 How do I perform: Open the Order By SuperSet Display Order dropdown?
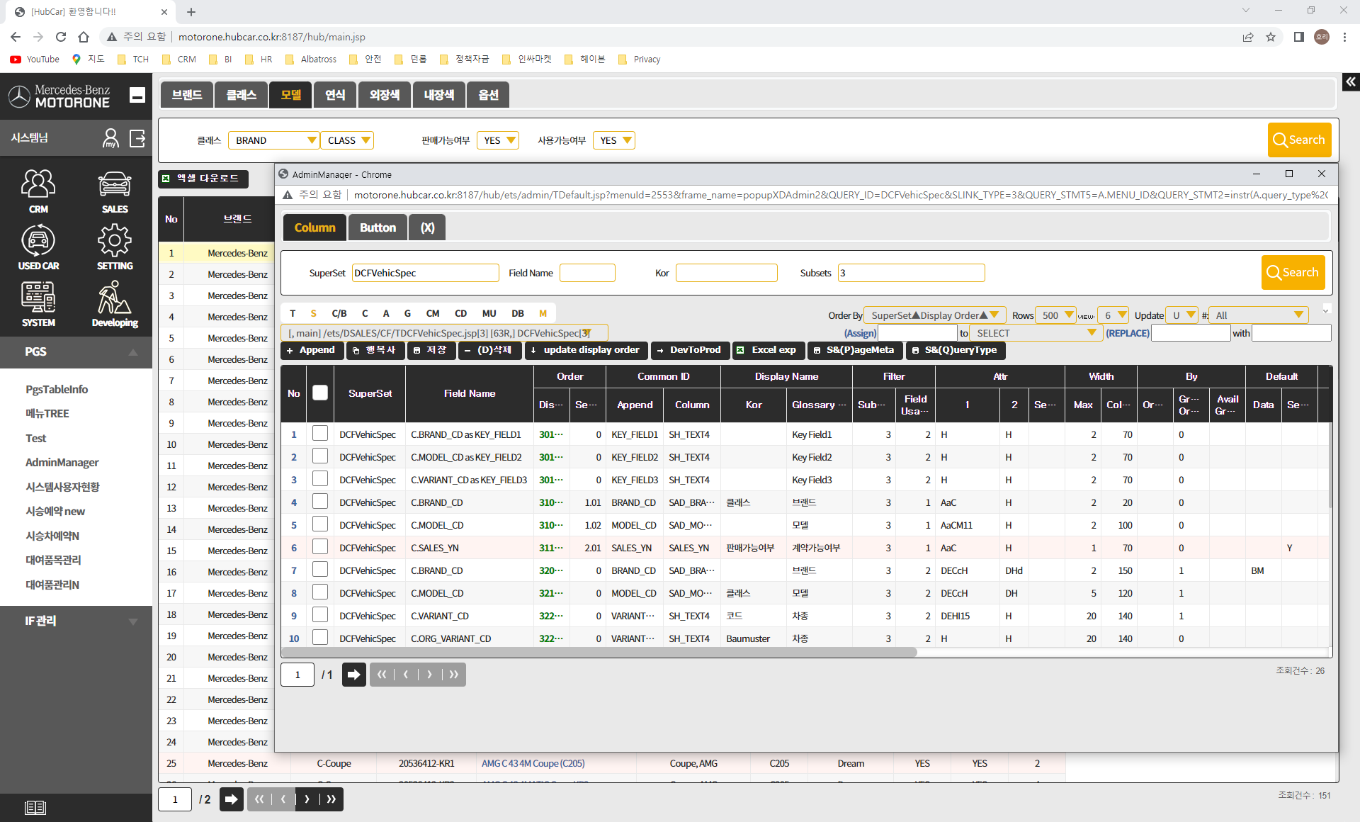tap(935, 315)
